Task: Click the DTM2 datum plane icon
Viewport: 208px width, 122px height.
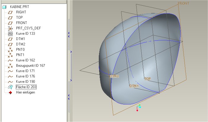Action: (x=10, y=44)
